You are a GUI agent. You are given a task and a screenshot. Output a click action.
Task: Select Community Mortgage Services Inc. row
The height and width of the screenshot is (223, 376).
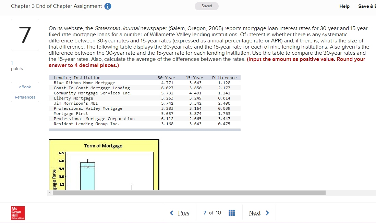click(145, 93)
